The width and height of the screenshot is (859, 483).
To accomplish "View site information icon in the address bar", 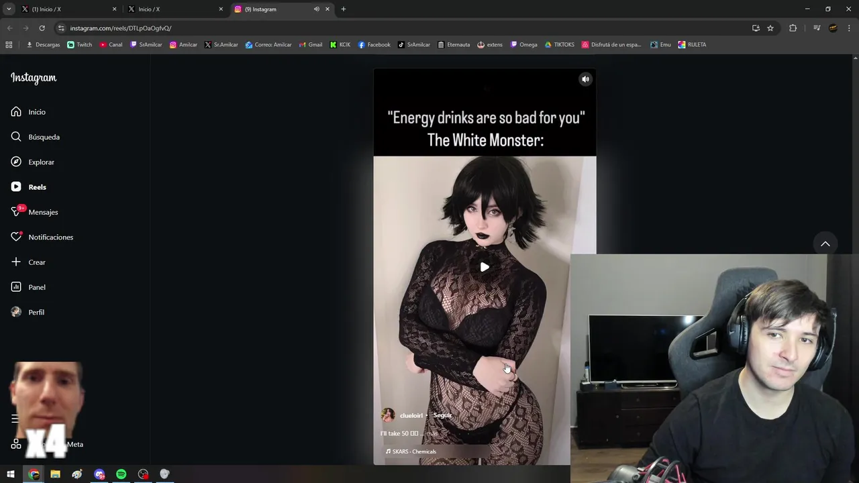I will coord(61,28).
